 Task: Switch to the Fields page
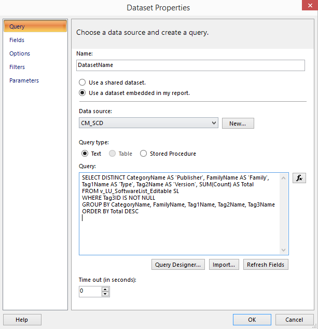(x=17, y=40)
